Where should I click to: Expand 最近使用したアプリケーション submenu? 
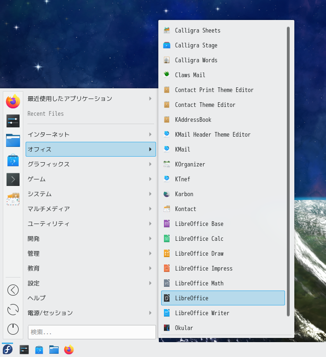pos(91,99)
